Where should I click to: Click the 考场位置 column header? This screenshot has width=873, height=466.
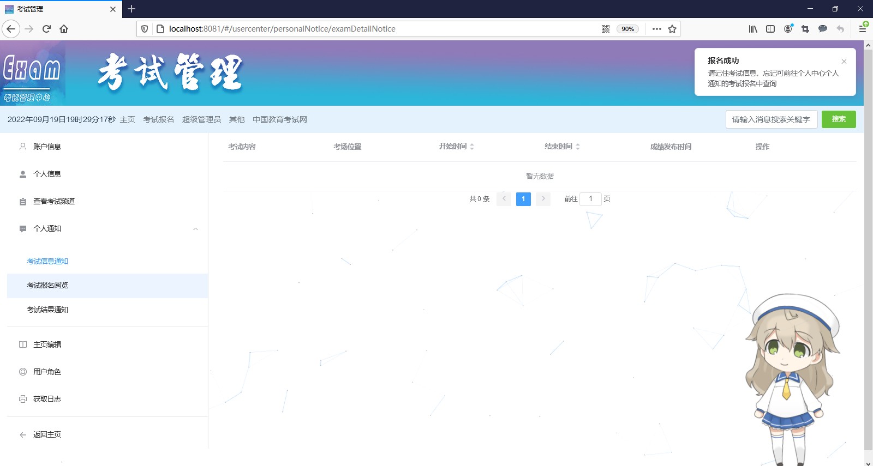(x=348, y=147)
